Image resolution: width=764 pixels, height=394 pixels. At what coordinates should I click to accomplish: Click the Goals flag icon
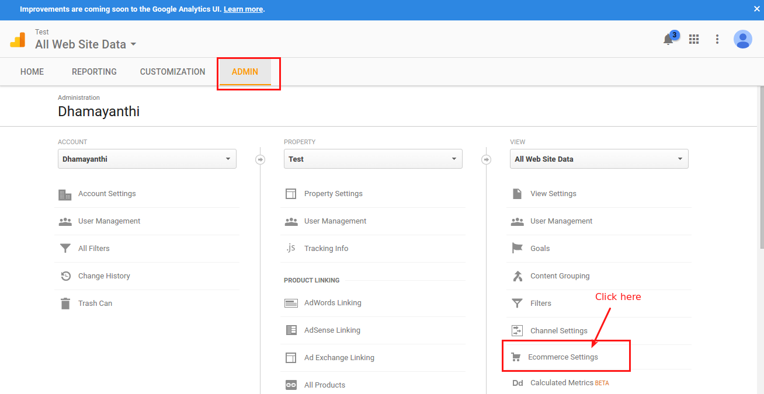[517, 249]
